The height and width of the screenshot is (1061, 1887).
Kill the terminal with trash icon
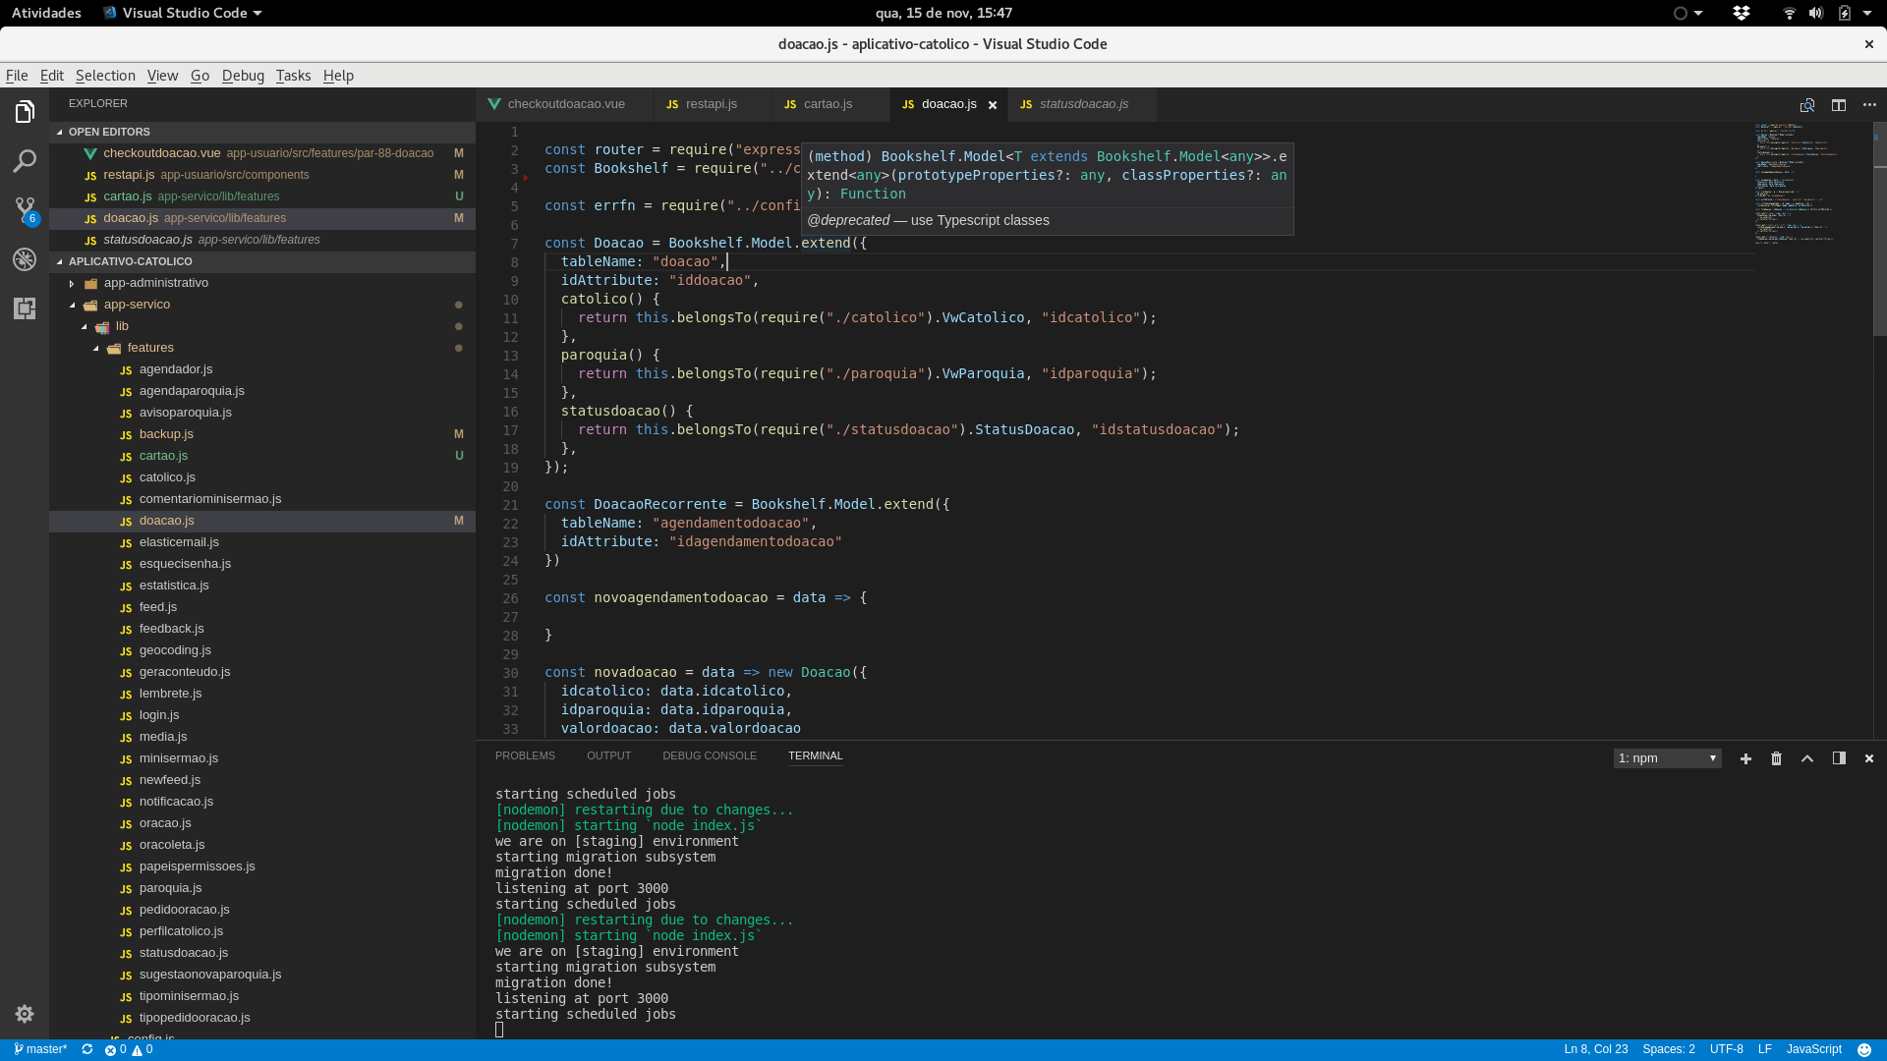[x=1776, y=758]
